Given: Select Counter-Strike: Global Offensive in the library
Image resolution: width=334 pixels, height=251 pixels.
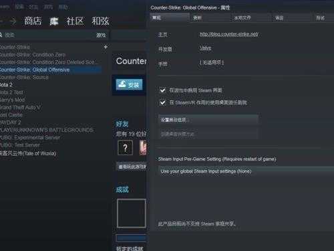Looking at the screenshot, I should pyautogui.click(x=51, y=70).
